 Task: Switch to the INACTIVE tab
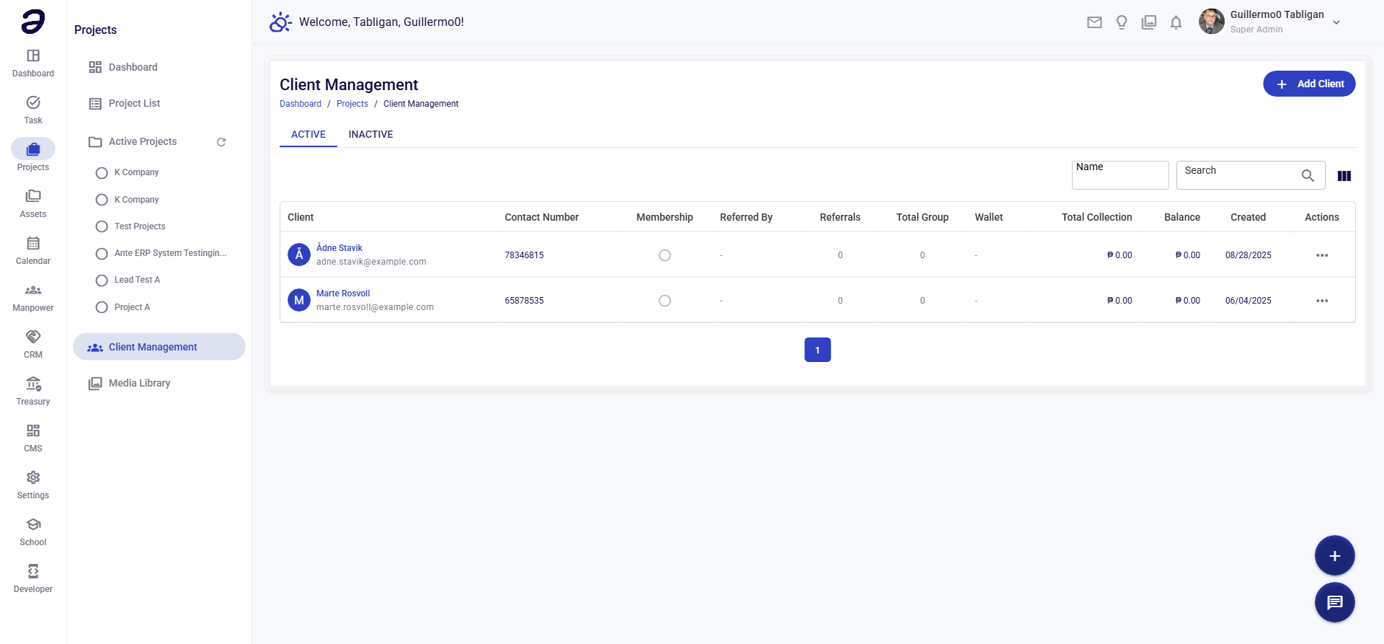(x=371, y=134)
